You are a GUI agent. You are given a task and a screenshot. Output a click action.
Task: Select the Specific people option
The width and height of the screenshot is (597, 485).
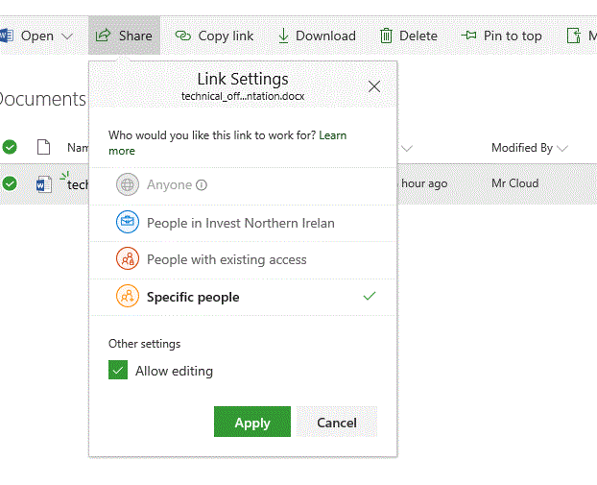tap(193, 297)
